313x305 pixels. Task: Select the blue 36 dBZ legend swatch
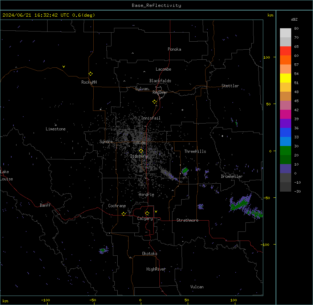pos(285,132)
